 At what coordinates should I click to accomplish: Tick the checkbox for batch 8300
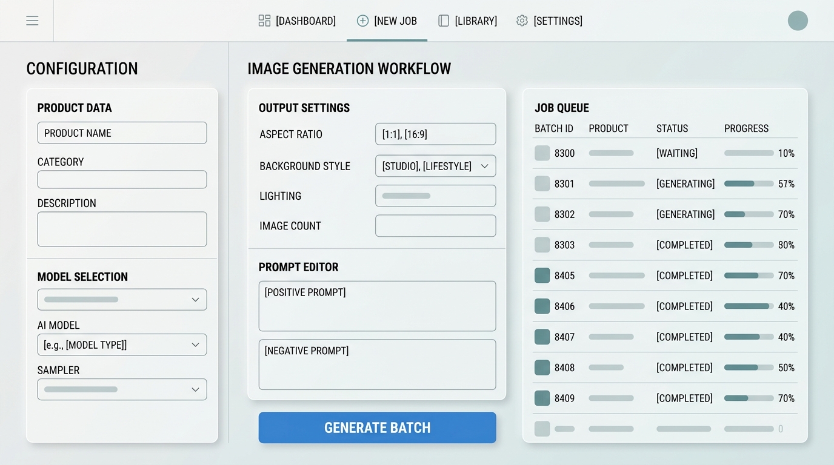point(542,153)
